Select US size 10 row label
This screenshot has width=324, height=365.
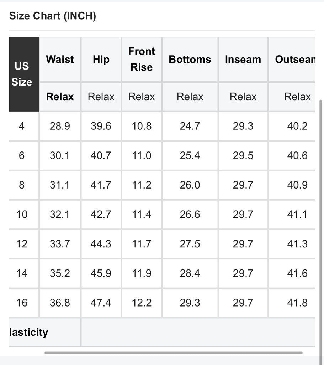[22, 214]
